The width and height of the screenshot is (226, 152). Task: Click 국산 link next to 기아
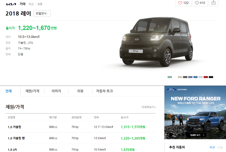[31, 4]
